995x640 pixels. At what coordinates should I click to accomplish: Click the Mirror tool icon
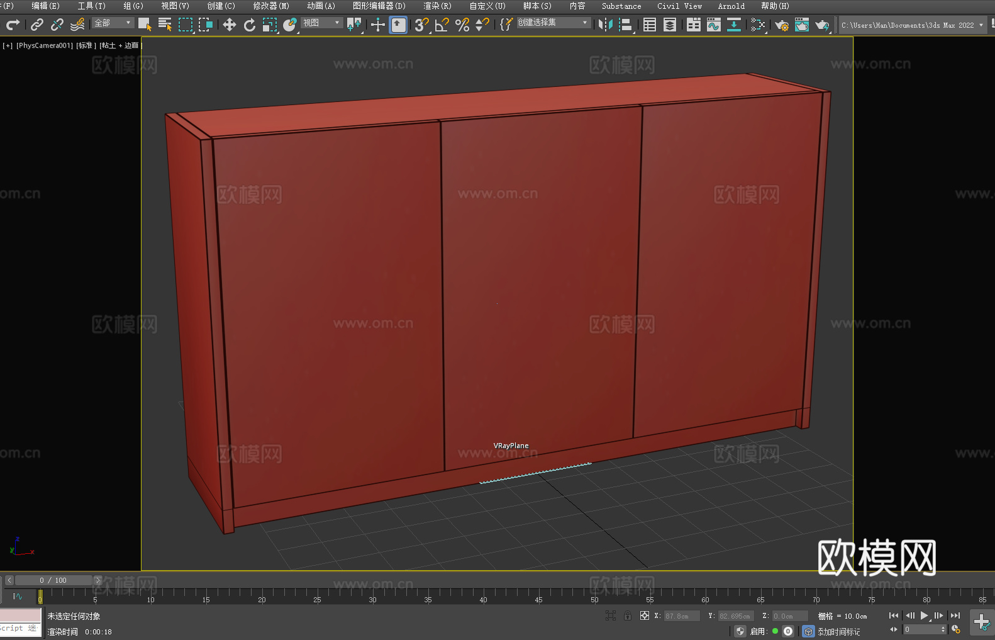pyautogui.click(x=606, y=25)
